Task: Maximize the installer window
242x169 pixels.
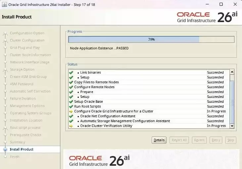Action: pyautogui.click(x=221, y=4)
